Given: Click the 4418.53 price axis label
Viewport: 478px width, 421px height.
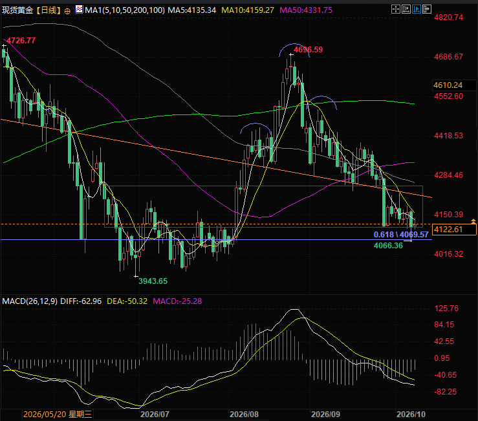Looking at the screenshot, I should coord(448,136).
